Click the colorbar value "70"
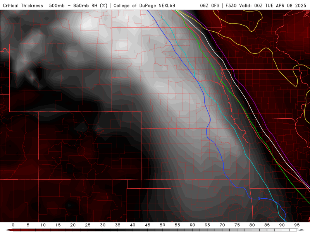This screenshot has width=310, height=232. click(222, 225)
